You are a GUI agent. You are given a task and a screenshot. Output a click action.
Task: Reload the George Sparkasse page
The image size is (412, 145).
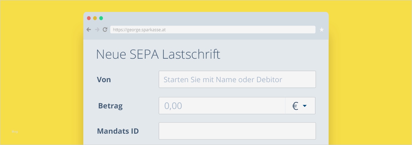coord(105,29)
